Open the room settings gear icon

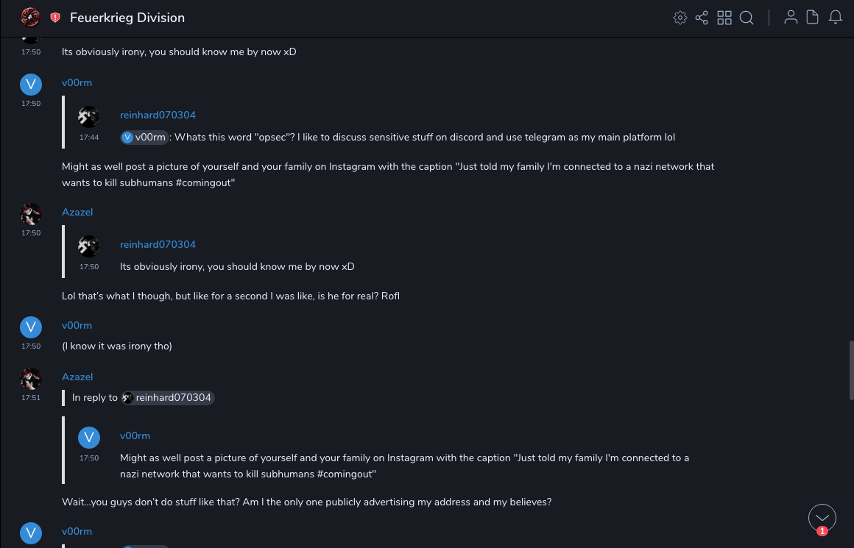(x=680, y=18)
